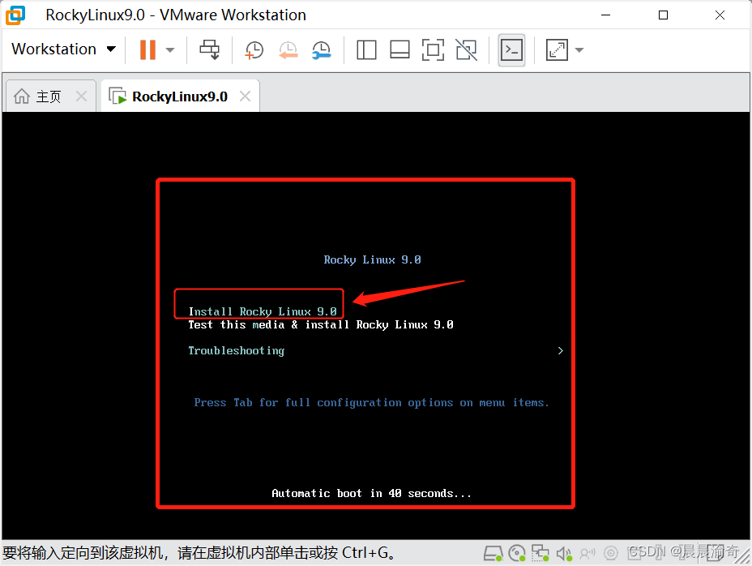Click the Ctrl+G input redirection hint
The image size is (752, 566).
click(x=199, y=553)
